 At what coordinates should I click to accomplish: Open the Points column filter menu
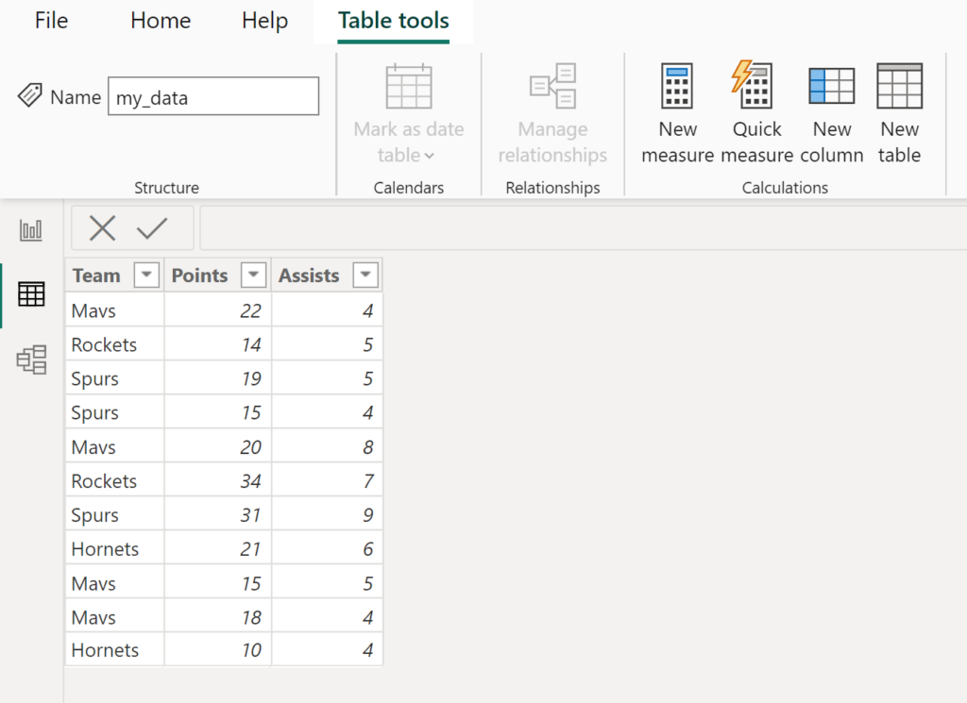pos(253,275)
